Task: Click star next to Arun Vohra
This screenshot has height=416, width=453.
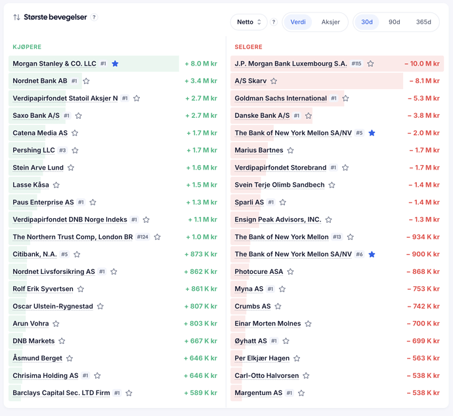Action: 56,324
